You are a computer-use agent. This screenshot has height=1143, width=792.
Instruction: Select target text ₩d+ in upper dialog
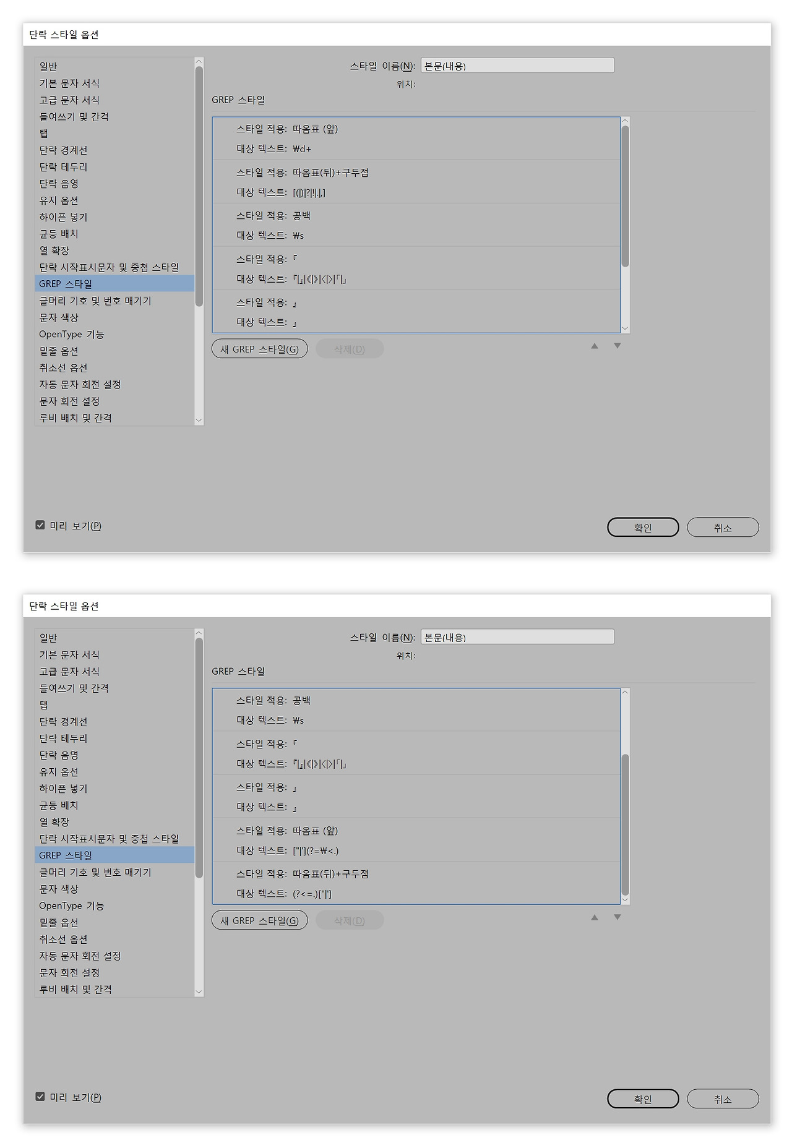pyautogui.click(x=303, y=149)
